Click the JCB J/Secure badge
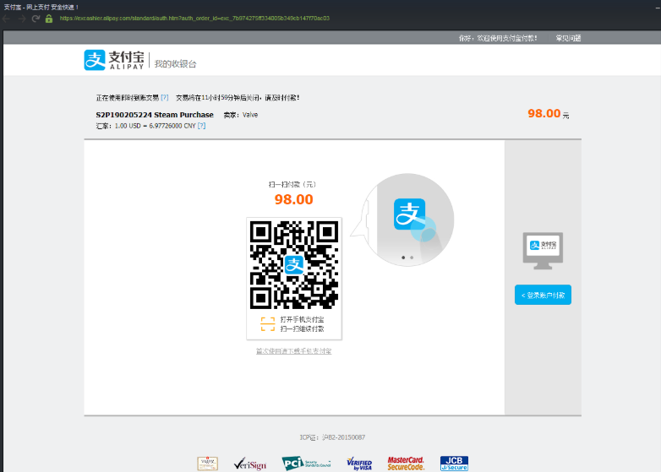This screenshot has width=661, height=472. (454, 463)
